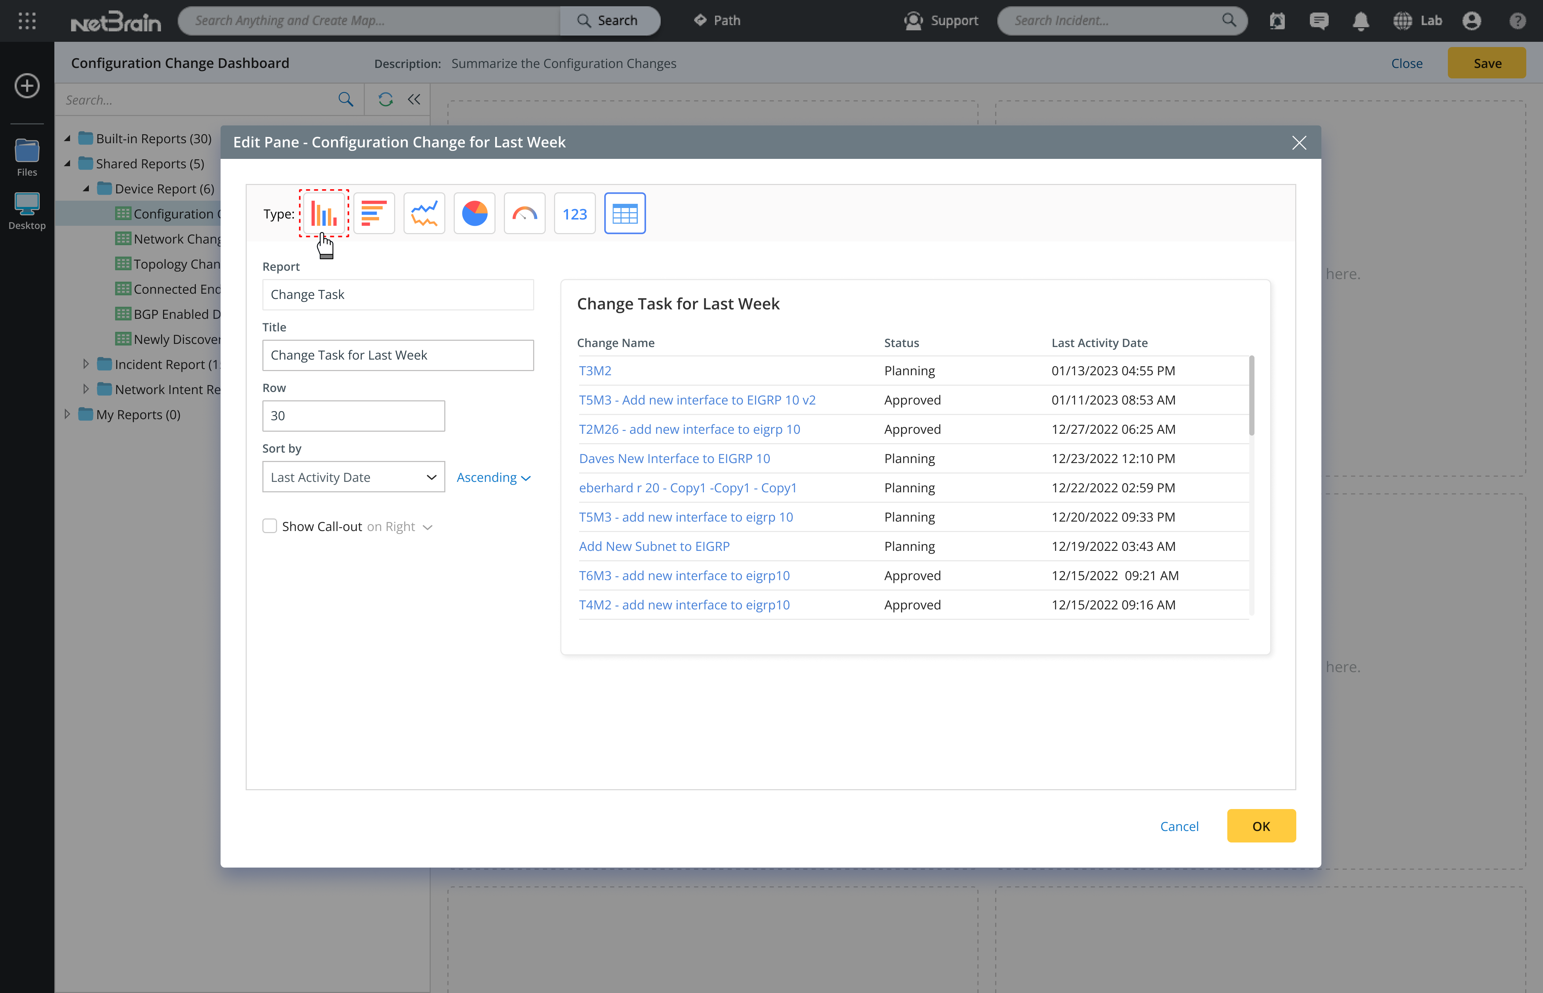Click the OK button
Viewport: 1543px width, 993px height.
point(1261,826)
